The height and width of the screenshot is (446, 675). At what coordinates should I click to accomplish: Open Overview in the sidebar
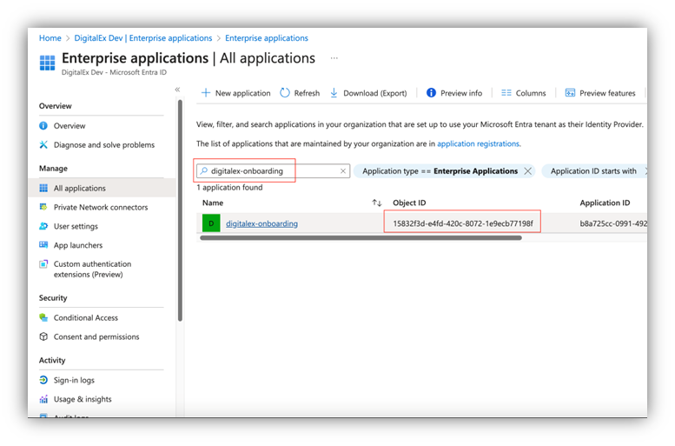pos(69,126)
